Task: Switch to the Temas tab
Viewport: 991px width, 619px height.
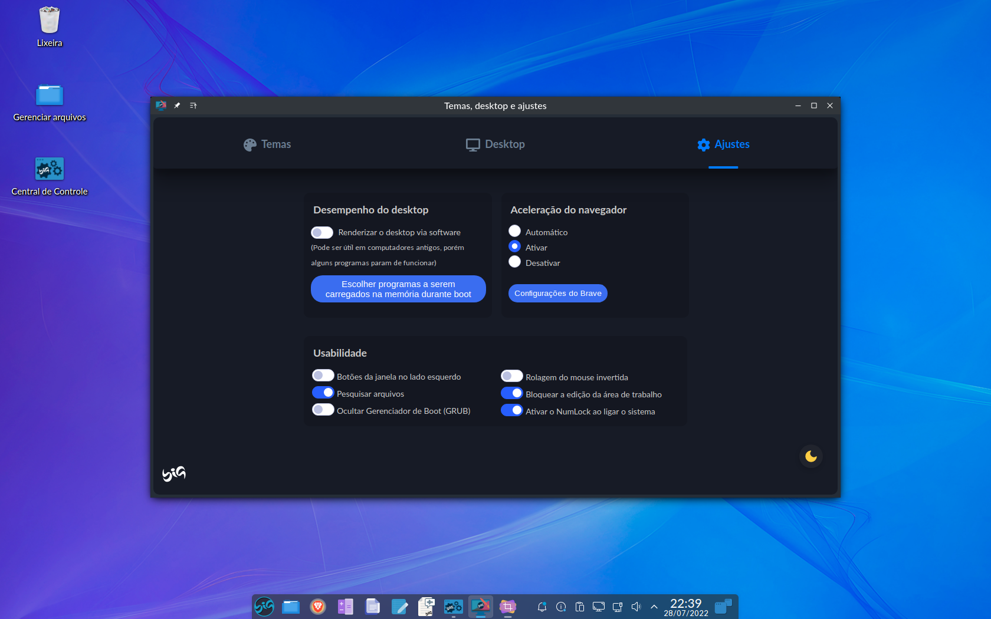Action: 267,144
